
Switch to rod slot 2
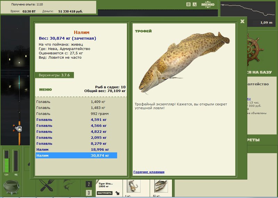[89, 184]
